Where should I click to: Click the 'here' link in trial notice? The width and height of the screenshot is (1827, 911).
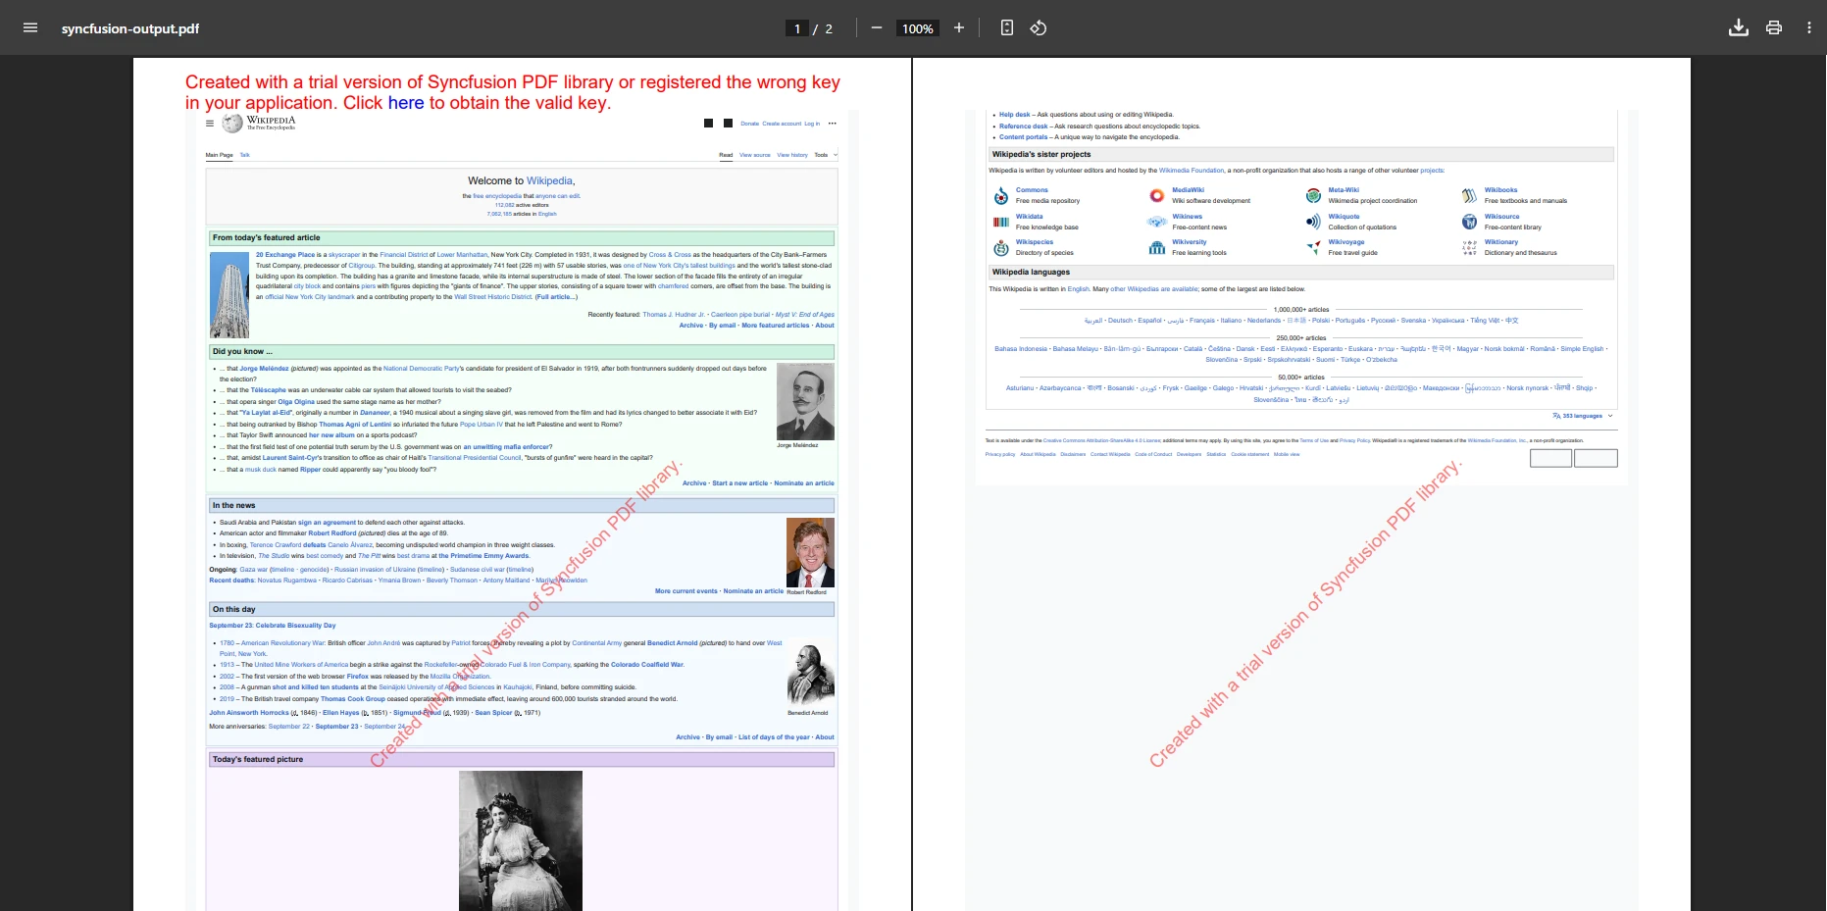[405, 103]
